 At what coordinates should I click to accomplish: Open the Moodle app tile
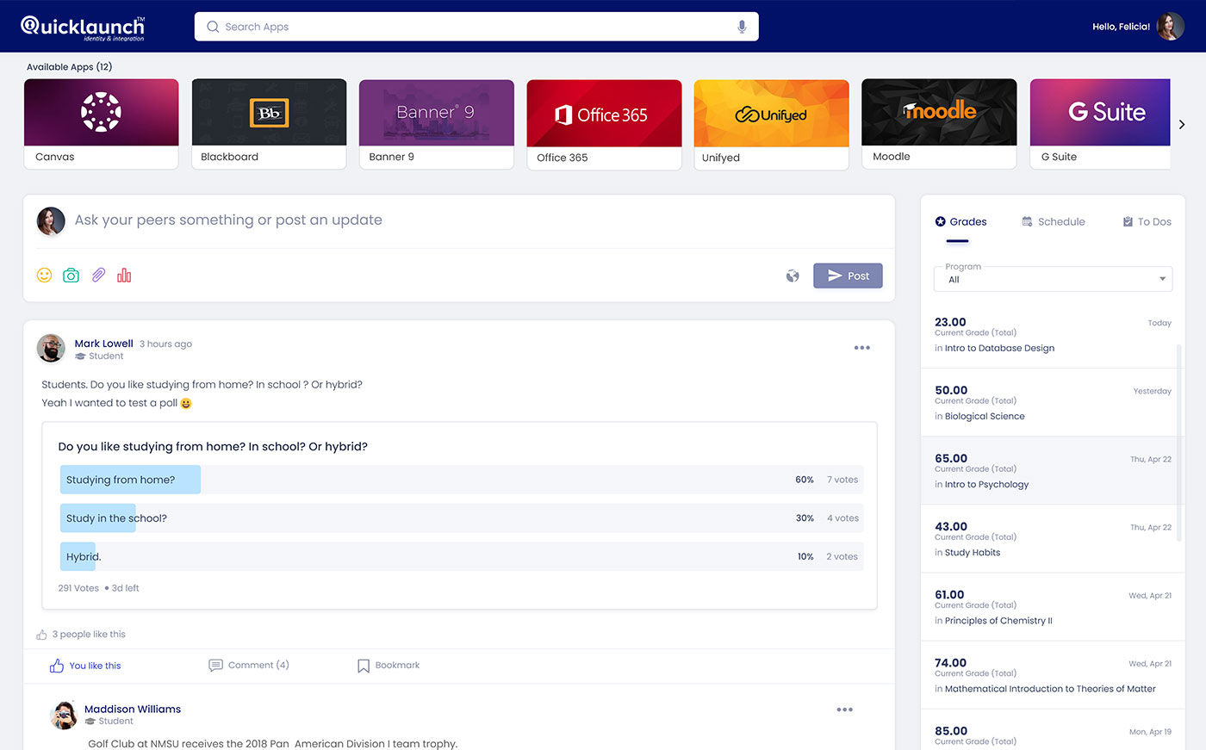click(939, 124)
